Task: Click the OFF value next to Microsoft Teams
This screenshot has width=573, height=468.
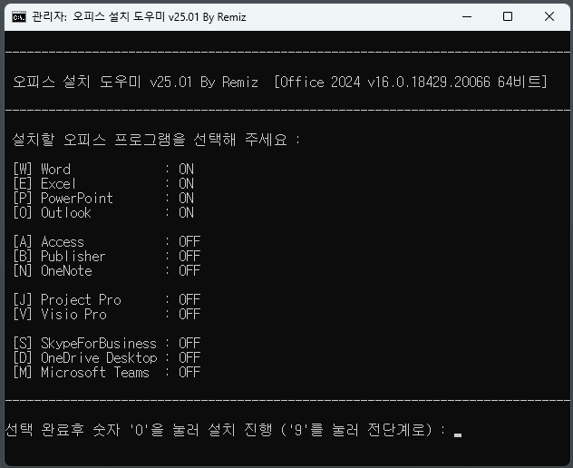Action: tap(189, 373)
